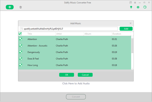Select the Attention - Acoustic track title
Viewport: 152px width, 102px height.
(37, 46)
